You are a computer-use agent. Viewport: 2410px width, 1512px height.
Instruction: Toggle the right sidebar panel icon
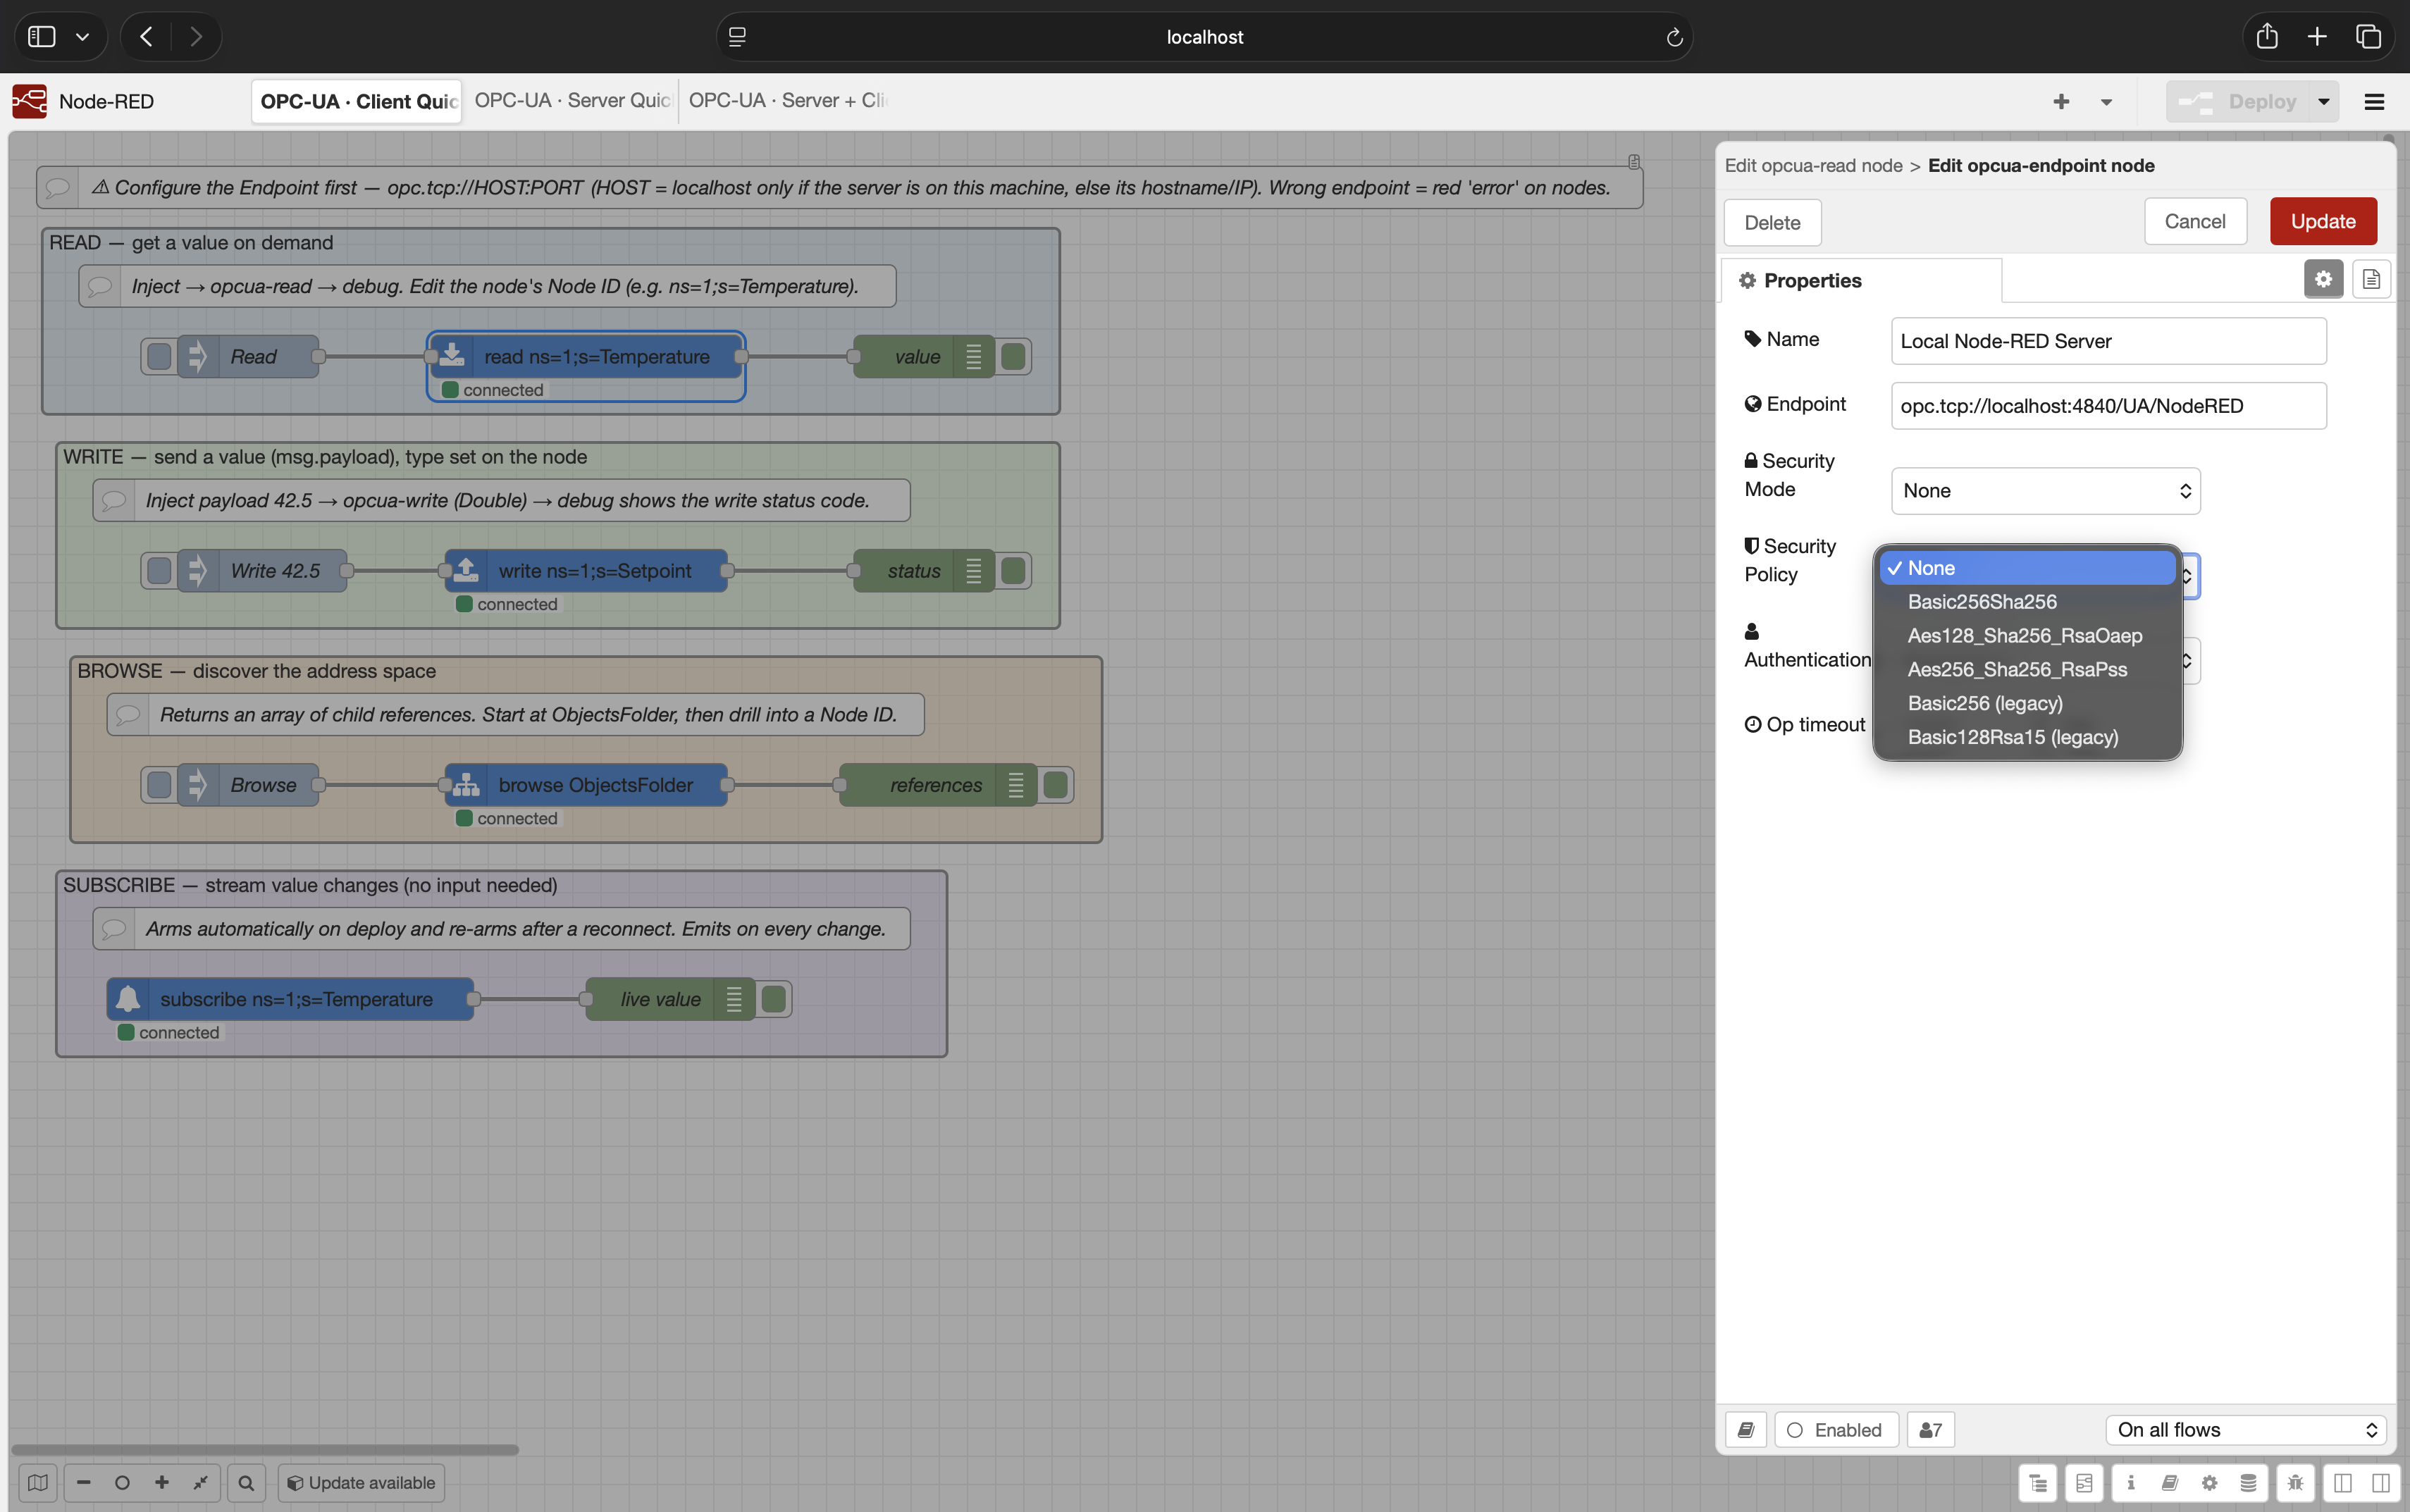point(2381,1483)
